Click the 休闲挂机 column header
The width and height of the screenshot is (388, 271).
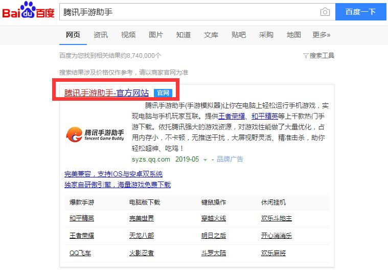pyautogui.click(x=273, y=202)
